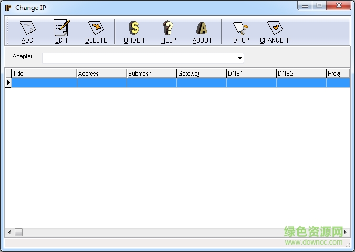Expand the Adapter dropdown list
The height and width of the screenshot is (252, 355).
click(x=239, y=58)
